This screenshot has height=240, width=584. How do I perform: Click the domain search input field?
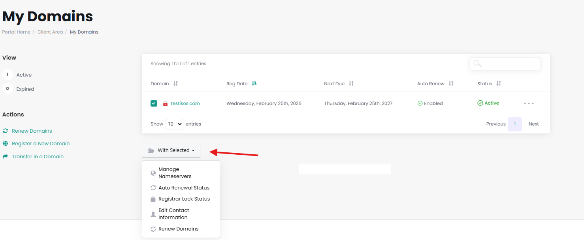pyautogui.click(x=510, y=64)
